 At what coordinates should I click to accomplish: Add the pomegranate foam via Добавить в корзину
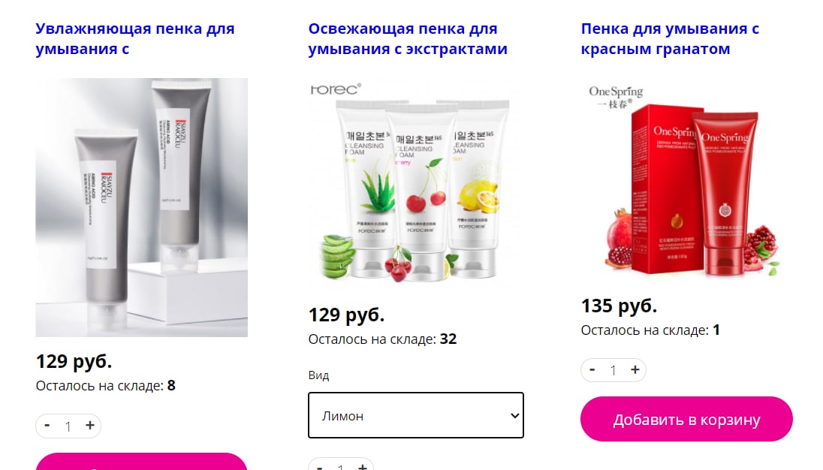point(686,419)
